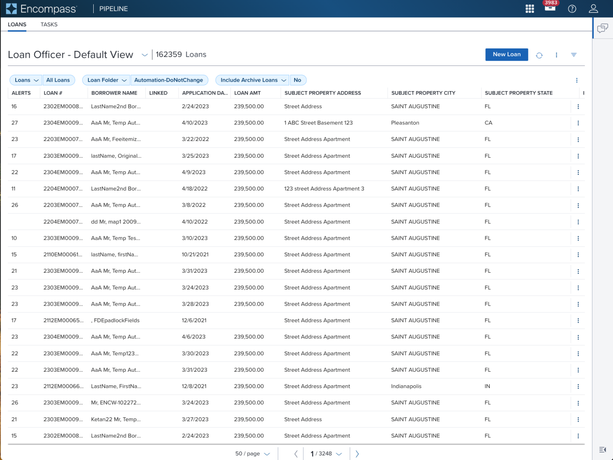Go to the next page of loans
613x460 pixels.
click(x=357, y=454)
